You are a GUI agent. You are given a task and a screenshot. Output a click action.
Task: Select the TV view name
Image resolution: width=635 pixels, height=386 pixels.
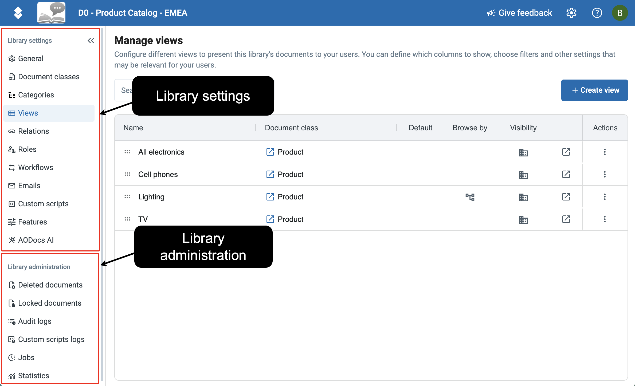[x=143, y=219]
